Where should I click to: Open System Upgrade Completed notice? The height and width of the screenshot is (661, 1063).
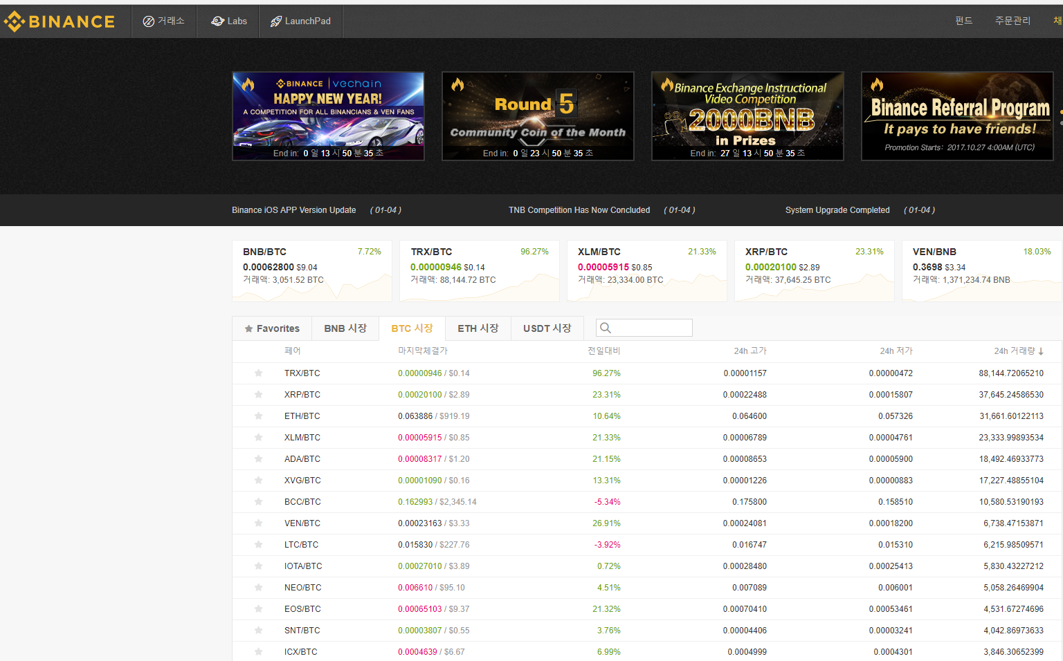[x=837, y=210]
